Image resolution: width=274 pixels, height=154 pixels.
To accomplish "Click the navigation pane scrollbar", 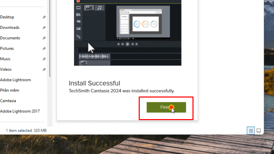I will 50,38.
